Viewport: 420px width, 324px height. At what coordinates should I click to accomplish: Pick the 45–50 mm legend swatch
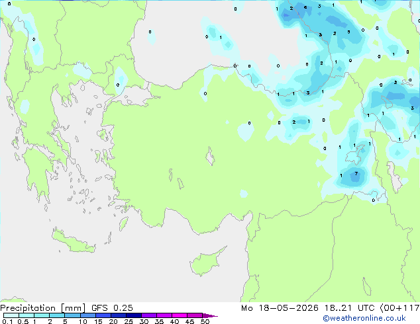[x=195, y=315]
